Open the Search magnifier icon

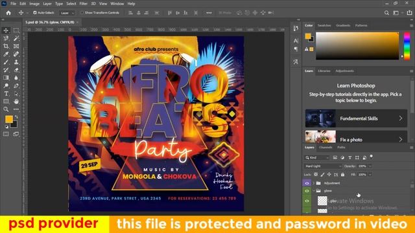click(x=386, y=13)
